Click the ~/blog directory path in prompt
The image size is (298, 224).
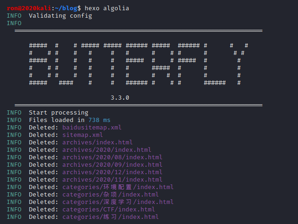(66, 8)
